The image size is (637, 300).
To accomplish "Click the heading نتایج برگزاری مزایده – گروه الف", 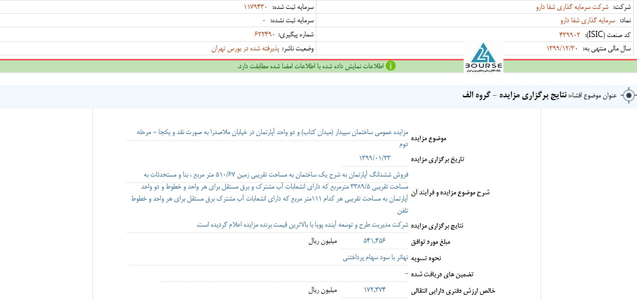I will 515,95.
